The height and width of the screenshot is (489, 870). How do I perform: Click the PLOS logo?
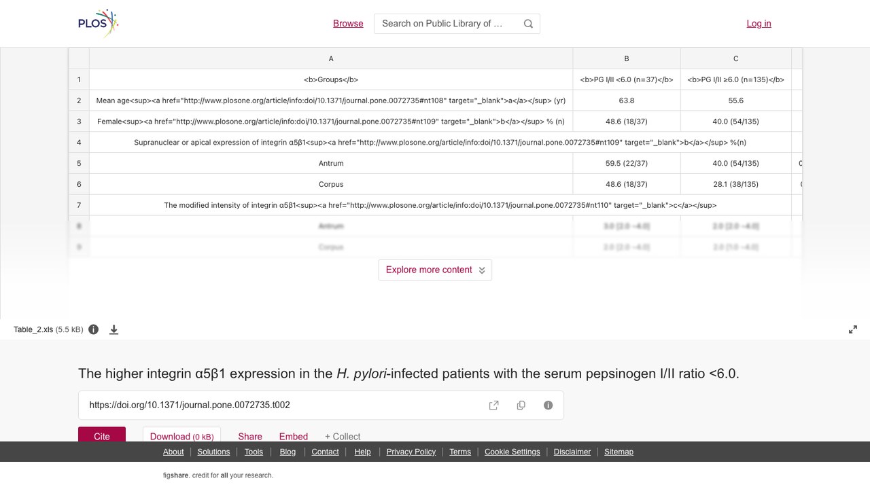coord(99,23)
